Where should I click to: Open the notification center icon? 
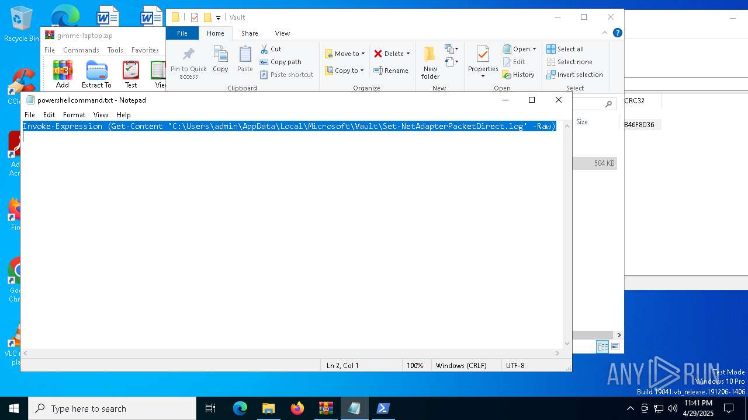728,408
